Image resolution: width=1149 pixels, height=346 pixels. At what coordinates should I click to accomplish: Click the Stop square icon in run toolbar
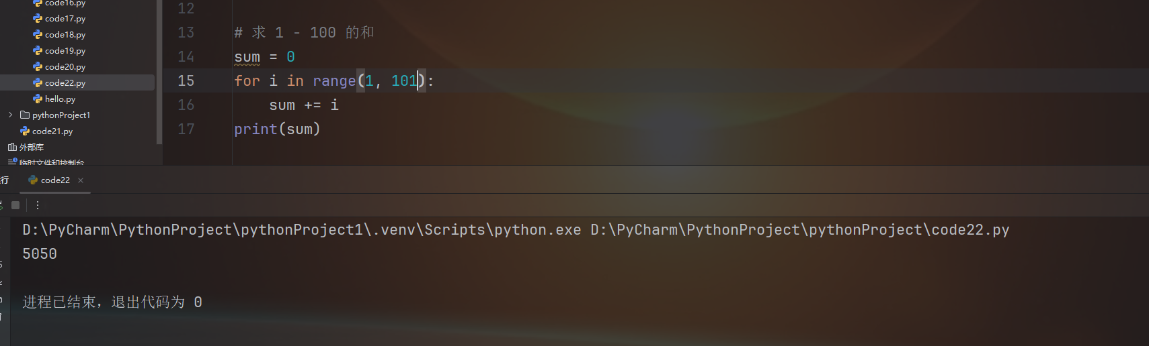coord(15,205)
